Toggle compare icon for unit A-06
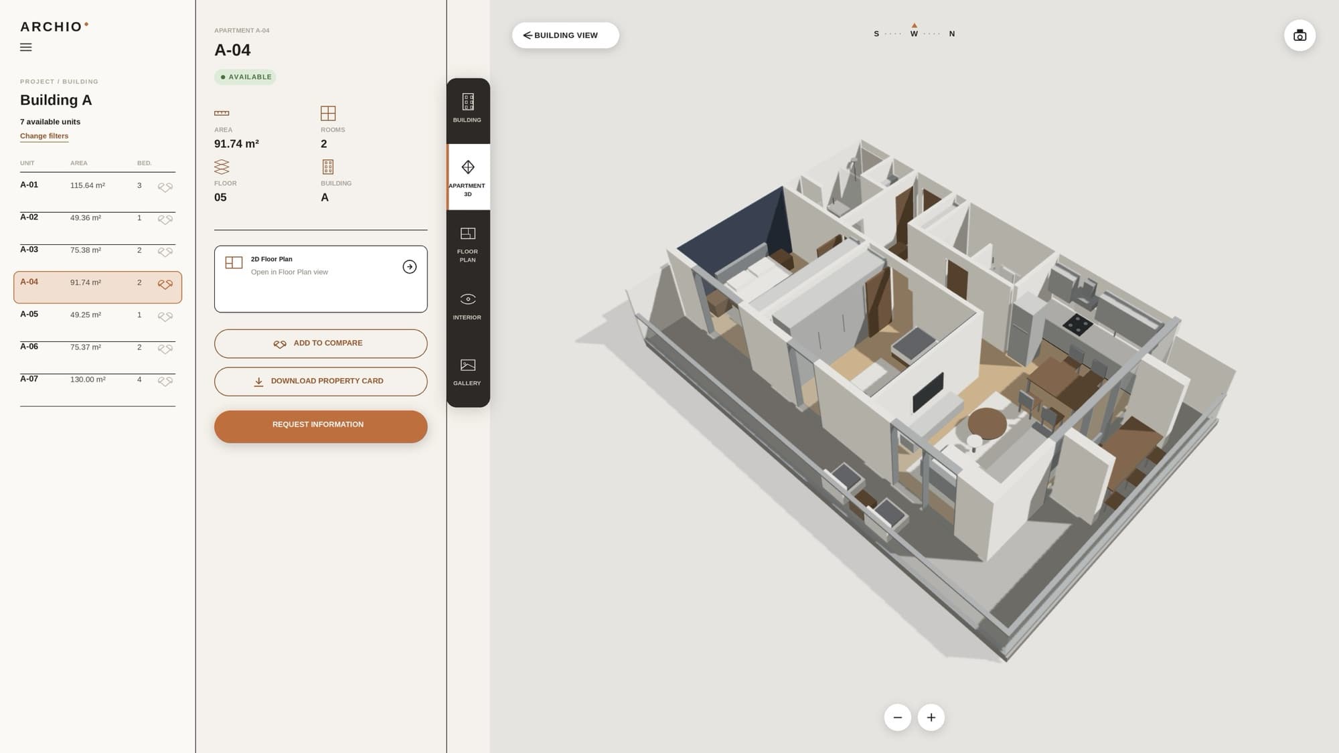This screenshot has height=753, width=1339. coord(165,349)
